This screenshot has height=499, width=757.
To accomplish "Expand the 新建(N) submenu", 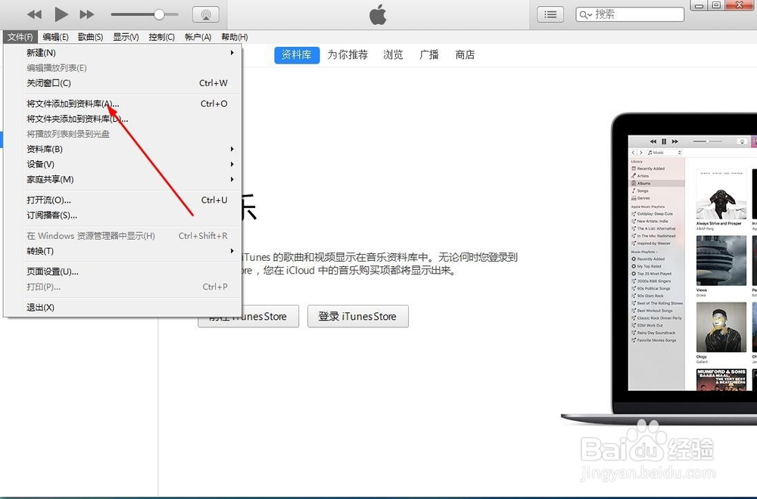I will point(123,53).
